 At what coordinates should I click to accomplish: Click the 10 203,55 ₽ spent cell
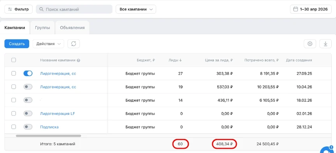(267, 87)
